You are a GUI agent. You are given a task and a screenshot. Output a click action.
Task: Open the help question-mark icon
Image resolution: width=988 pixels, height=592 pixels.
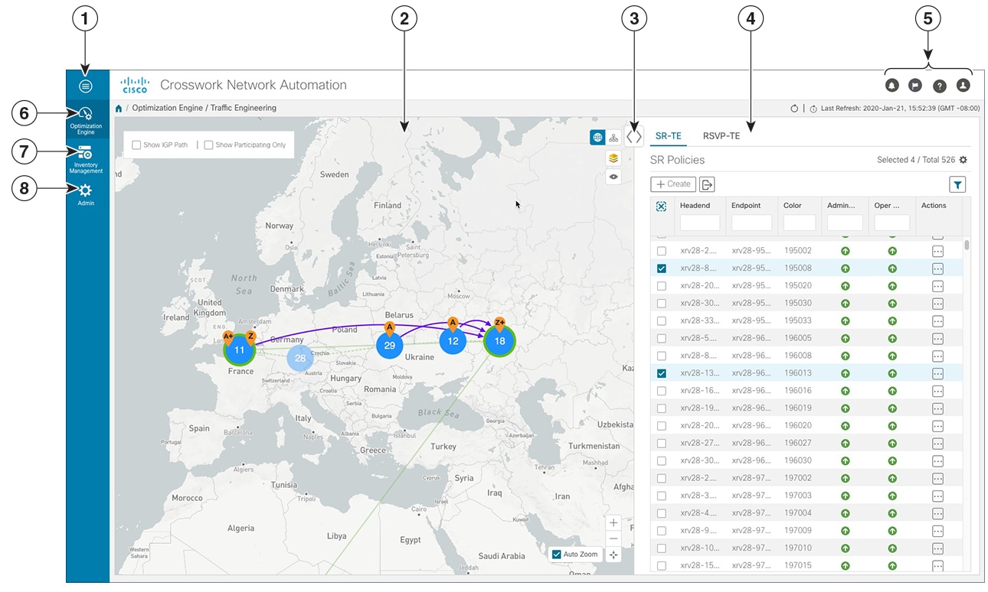[x=939, y=85]
